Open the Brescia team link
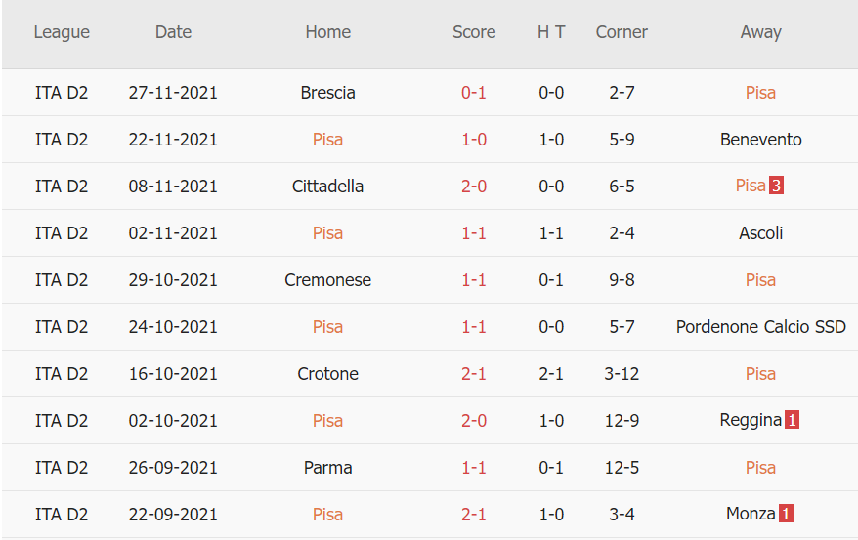This screenshot has width=858, height=540. pos(327,93)
